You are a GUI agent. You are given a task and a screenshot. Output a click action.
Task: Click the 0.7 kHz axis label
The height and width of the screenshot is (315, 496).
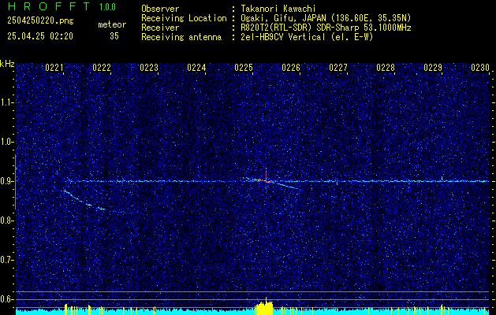7,260
